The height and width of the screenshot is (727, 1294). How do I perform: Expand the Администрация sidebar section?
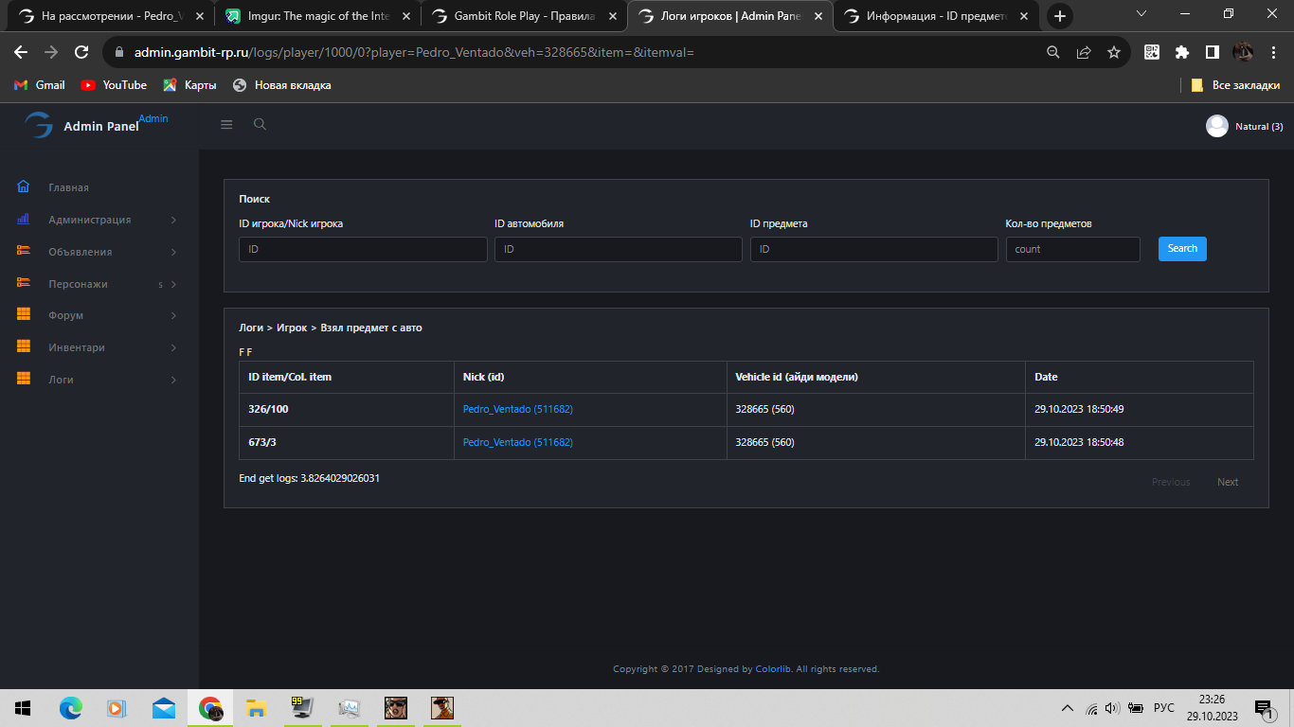(x=90, y=220)
